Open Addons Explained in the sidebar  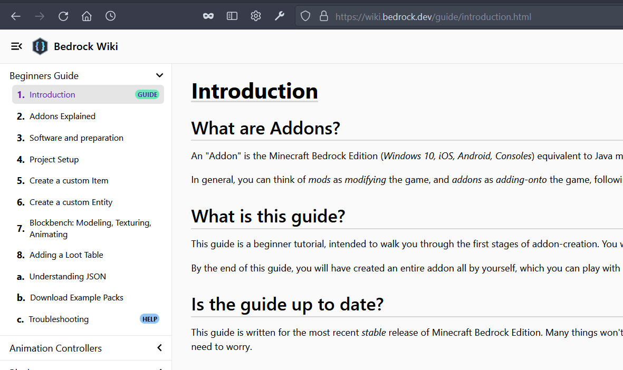click(62, 116)
